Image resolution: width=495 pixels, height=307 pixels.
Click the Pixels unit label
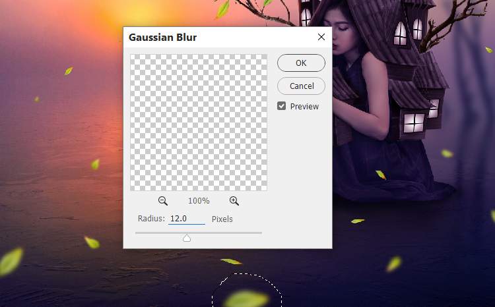click(222, 219)
